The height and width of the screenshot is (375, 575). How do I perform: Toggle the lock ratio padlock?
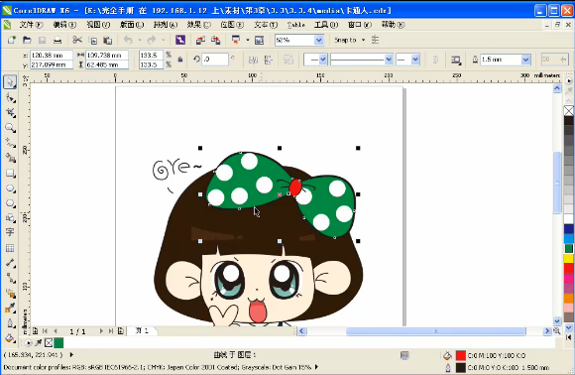point(180,60)
